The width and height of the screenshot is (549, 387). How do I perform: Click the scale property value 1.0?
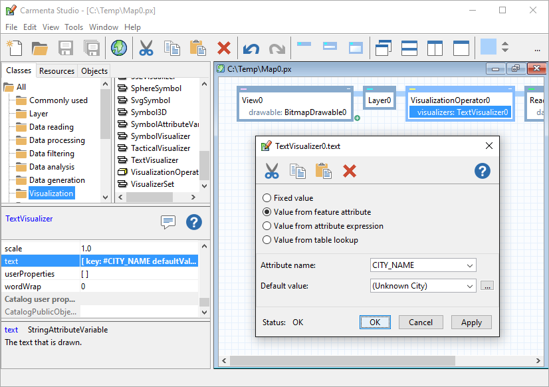tap(139, 249)
